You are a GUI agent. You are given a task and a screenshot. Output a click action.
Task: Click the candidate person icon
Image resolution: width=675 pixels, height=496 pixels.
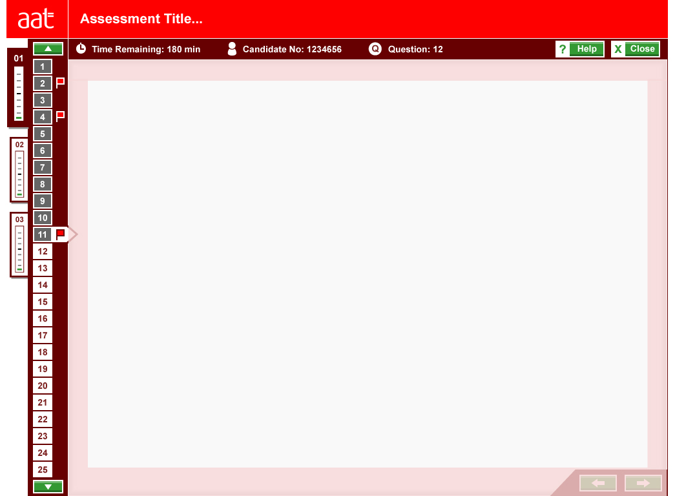232,49
